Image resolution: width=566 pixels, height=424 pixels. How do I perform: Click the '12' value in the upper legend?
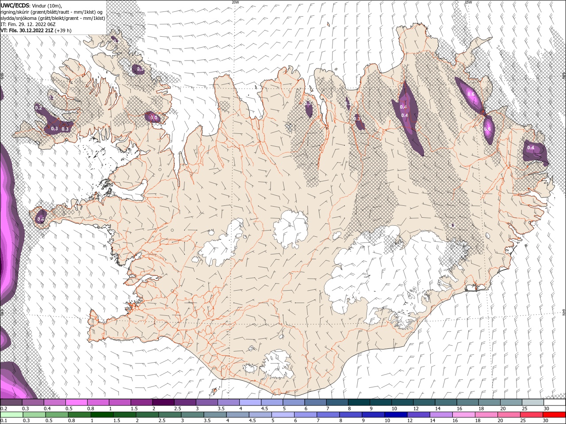tap(416, 409)
